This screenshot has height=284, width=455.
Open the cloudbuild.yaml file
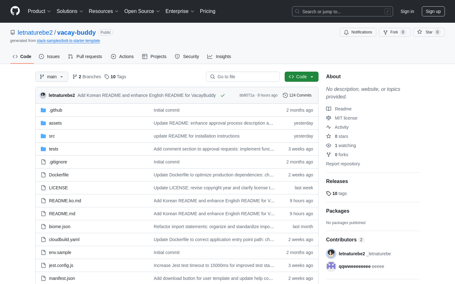pos(64,240)
